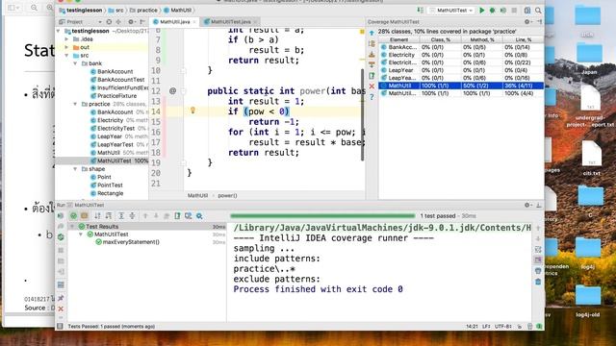The image size is (616, 346).
Task: Open PracticeFixture in project tree
Action: [x=116, y=96]
